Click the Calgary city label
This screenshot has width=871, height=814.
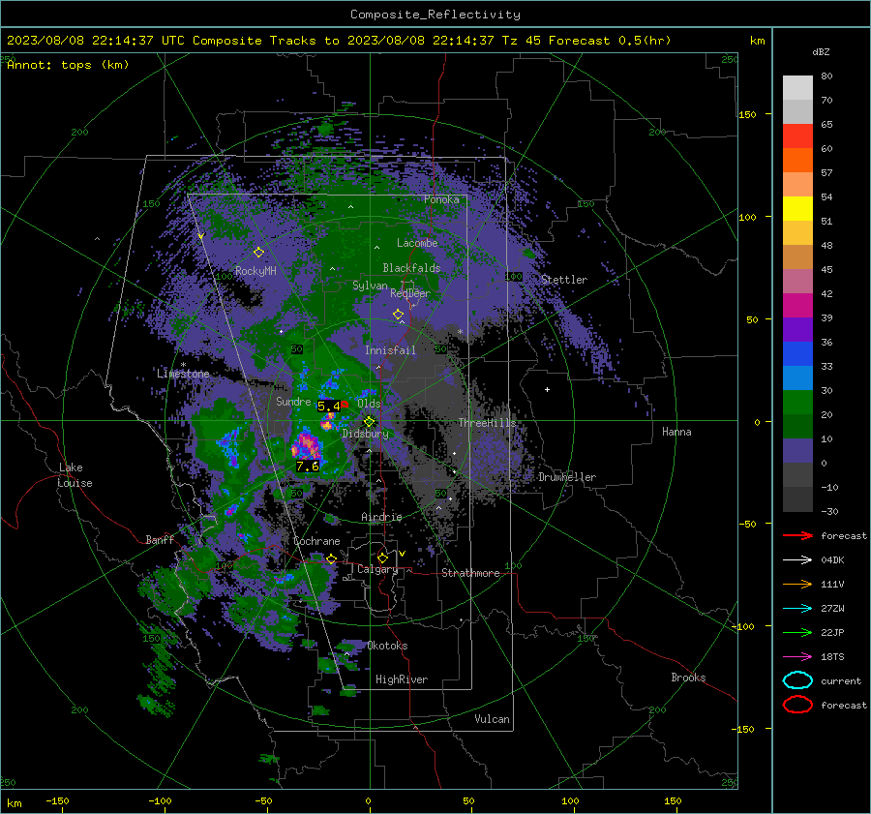pos(377,569)
